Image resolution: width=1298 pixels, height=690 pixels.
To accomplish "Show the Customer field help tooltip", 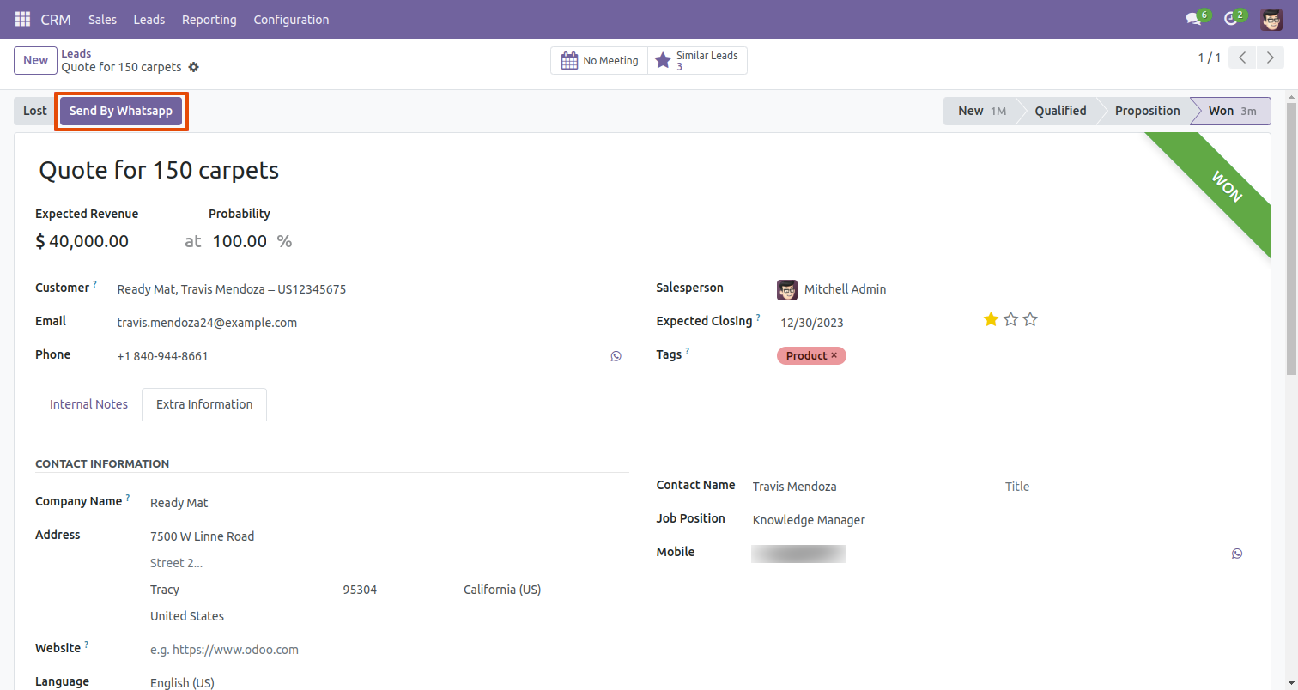I will pos(94,284).
